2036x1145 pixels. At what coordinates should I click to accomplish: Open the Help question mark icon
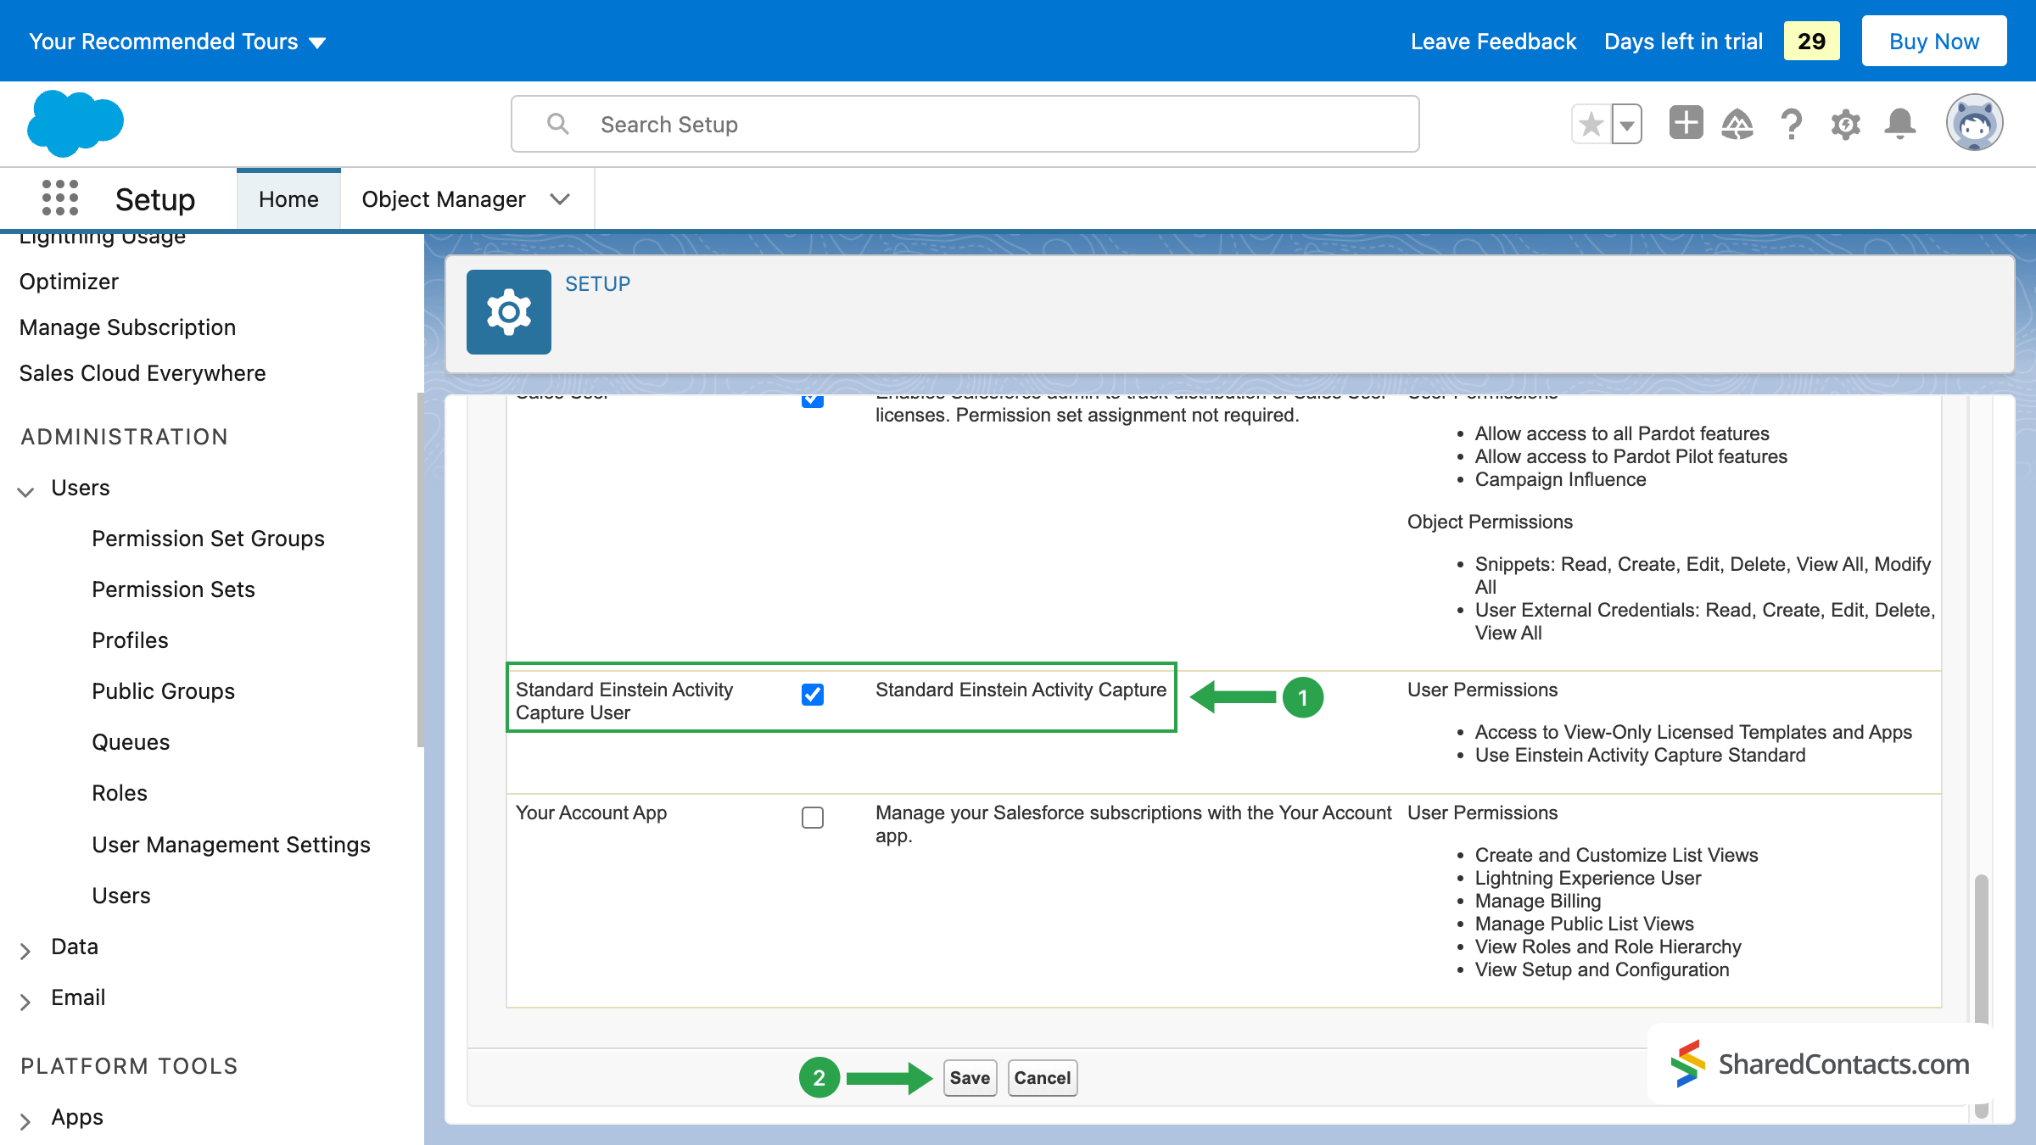pos(1792,125)
